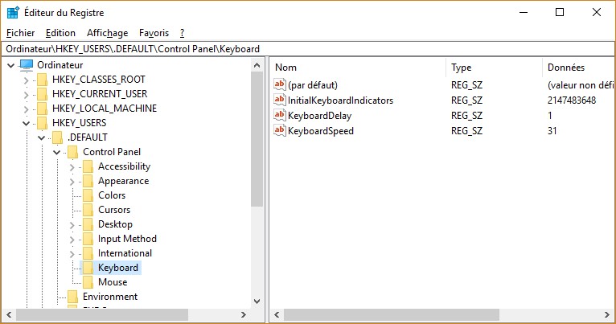
Task: Open the Fichier menu
Action: coord(20,33)
